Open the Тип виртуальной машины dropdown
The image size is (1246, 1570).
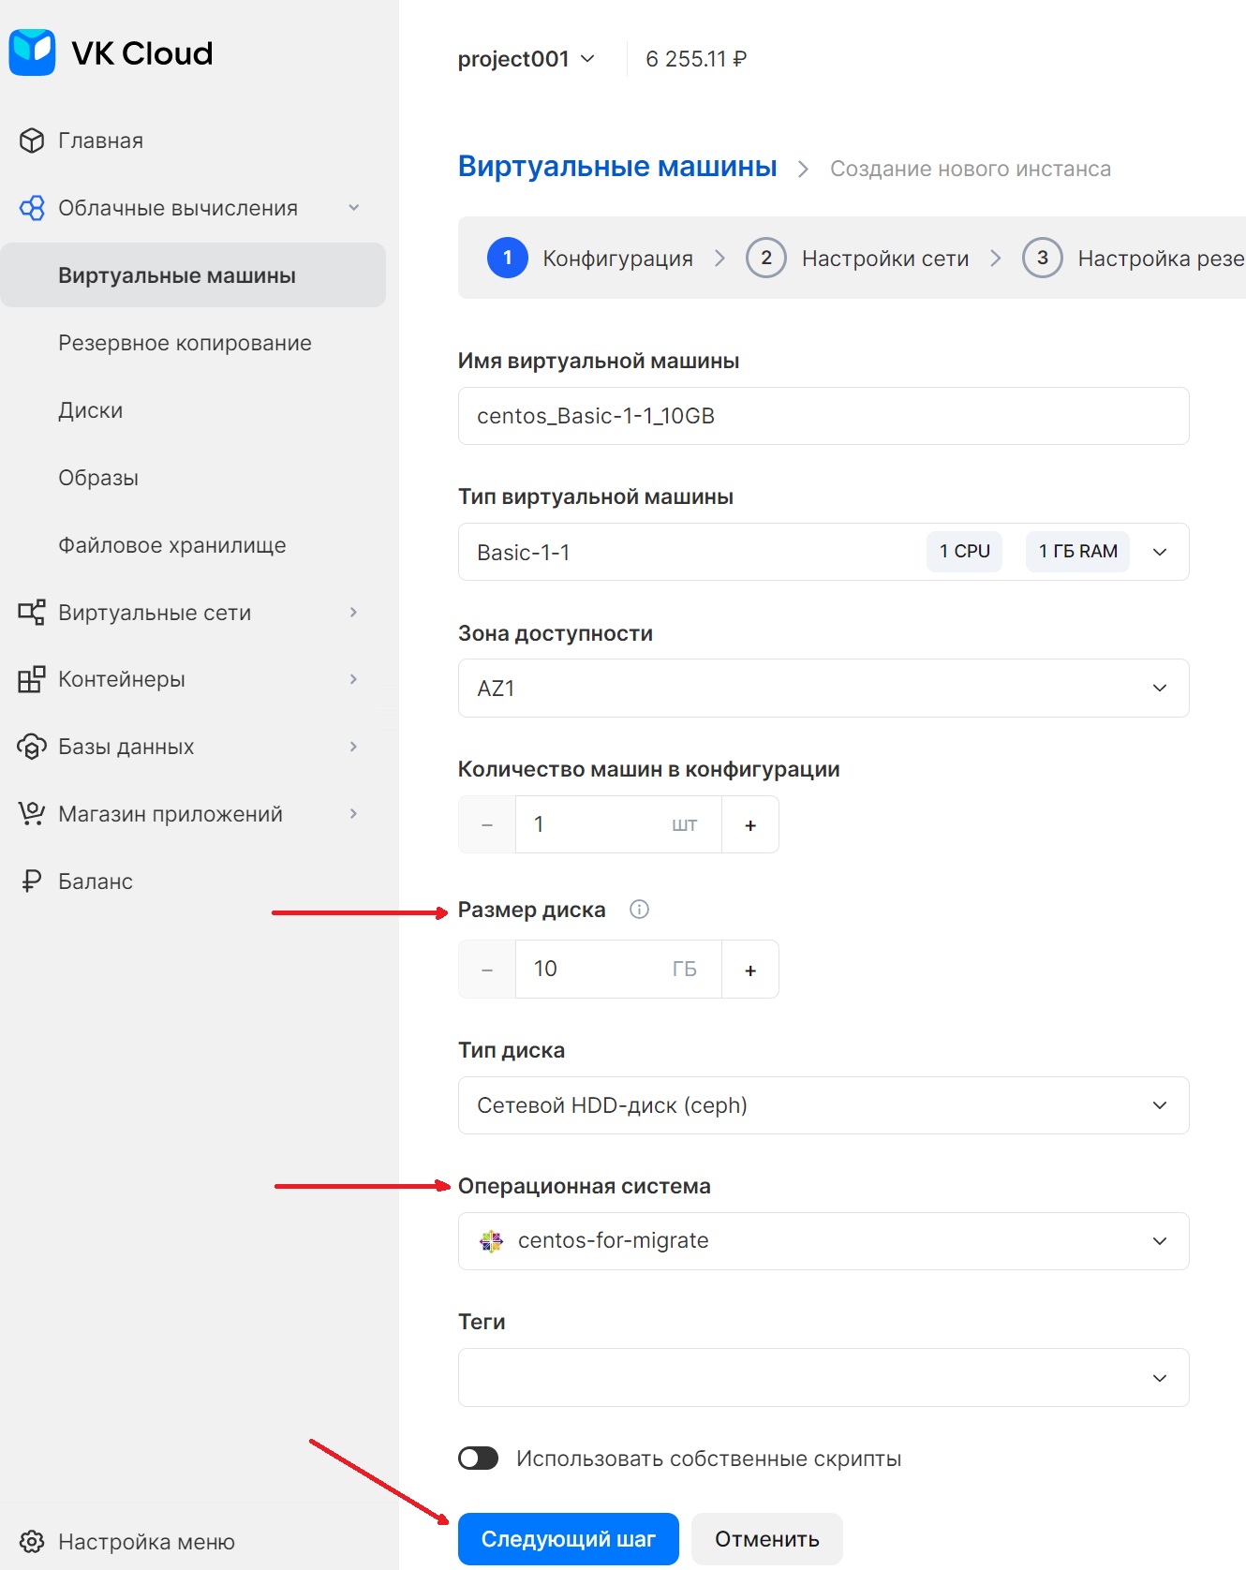(823, 552)
